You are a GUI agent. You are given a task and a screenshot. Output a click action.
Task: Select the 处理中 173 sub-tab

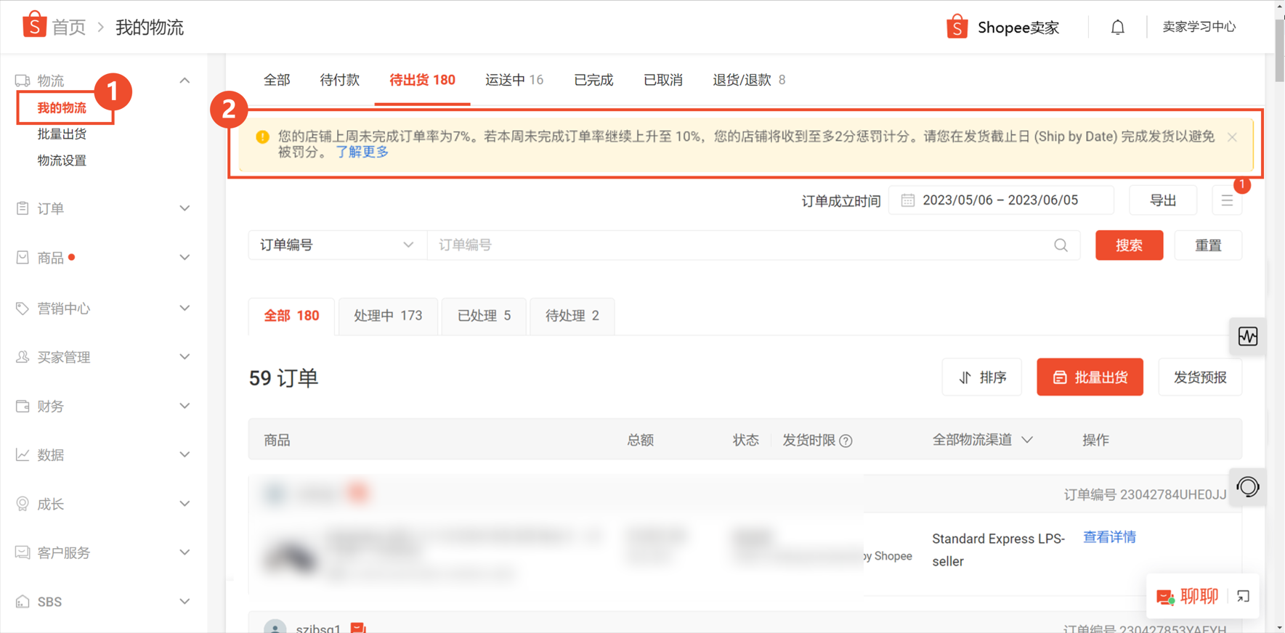coord(388,316)
